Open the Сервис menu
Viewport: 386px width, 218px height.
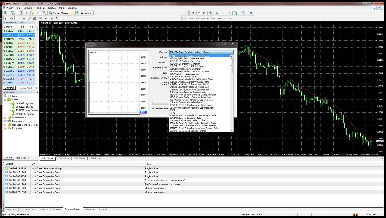point(51,7)
